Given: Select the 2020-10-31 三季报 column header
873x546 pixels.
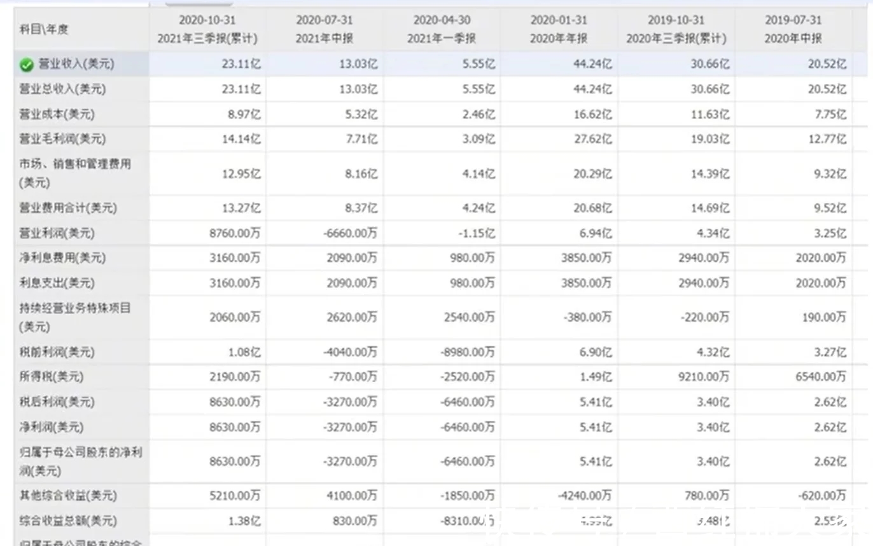Looking at the screenshot, I should (207, 29).
